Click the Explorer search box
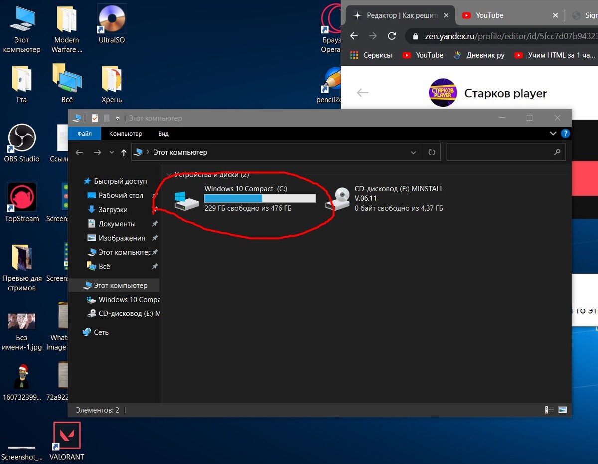The width and height of the screenshot is (598, 464). [506, 152]
